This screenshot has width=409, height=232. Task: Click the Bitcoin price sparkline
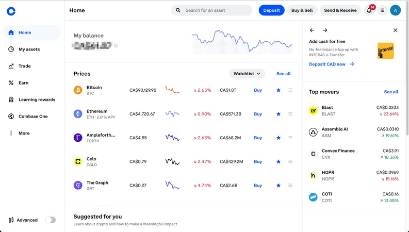coord(172,90)
